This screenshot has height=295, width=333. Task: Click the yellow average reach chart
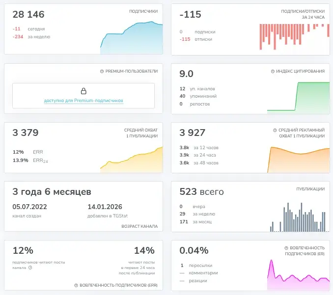[132, 160]
